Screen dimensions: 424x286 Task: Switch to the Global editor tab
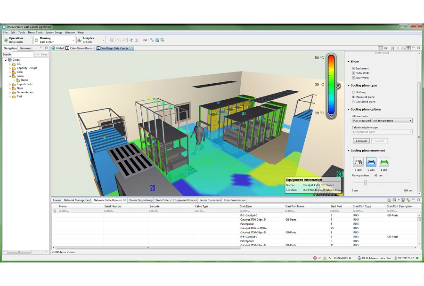pyautogui.click(x=58, y=48)
